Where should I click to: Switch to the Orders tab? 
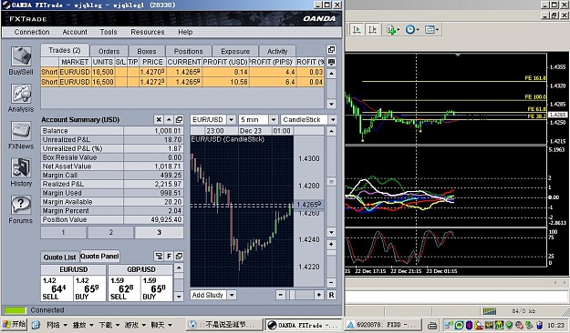(109, 51)
